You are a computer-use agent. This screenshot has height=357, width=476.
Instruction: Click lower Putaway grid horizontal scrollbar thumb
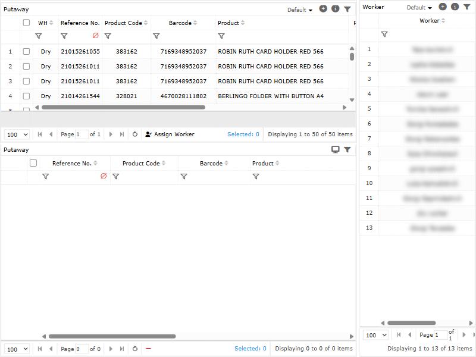[112, 336]
